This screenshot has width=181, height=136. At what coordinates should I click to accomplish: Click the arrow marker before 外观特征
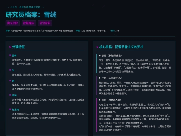click(10, 47)
